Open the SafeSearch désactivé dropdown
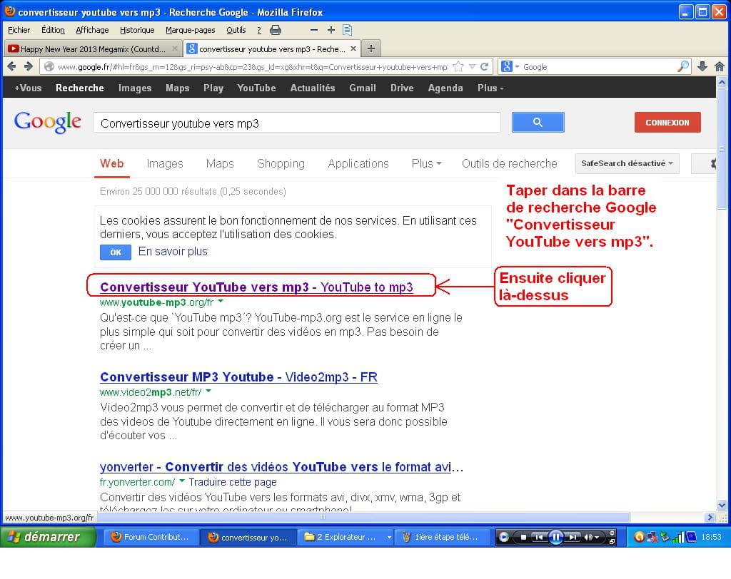Image resolution: width=731 pixels, height=579 pixels. (x=627, y=163)
